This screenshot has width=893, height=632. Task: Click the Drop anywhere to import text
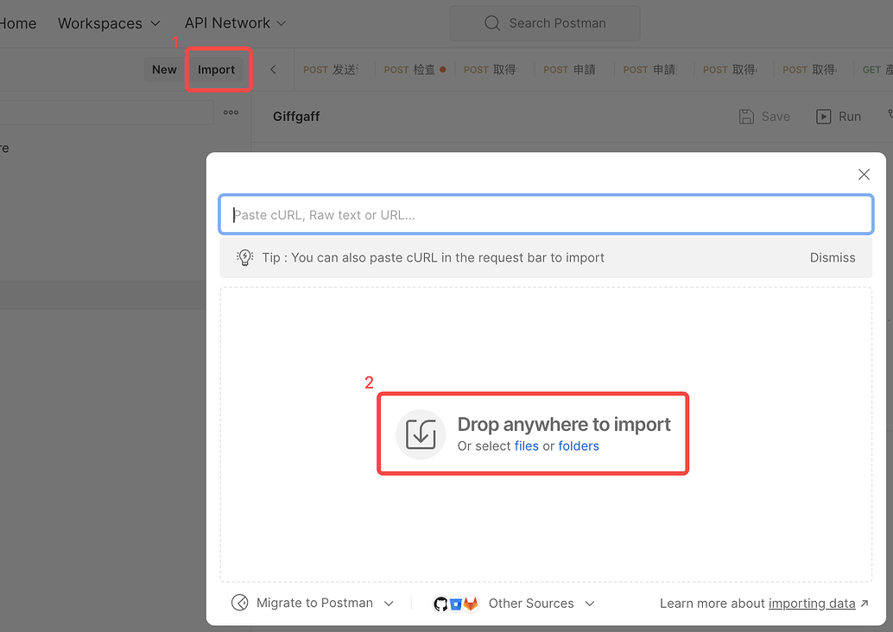pos(564,424)
